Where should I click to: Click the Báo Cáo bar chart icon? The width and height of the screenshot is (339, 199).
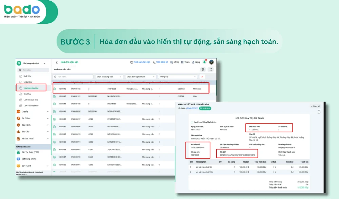click(18, 131)
